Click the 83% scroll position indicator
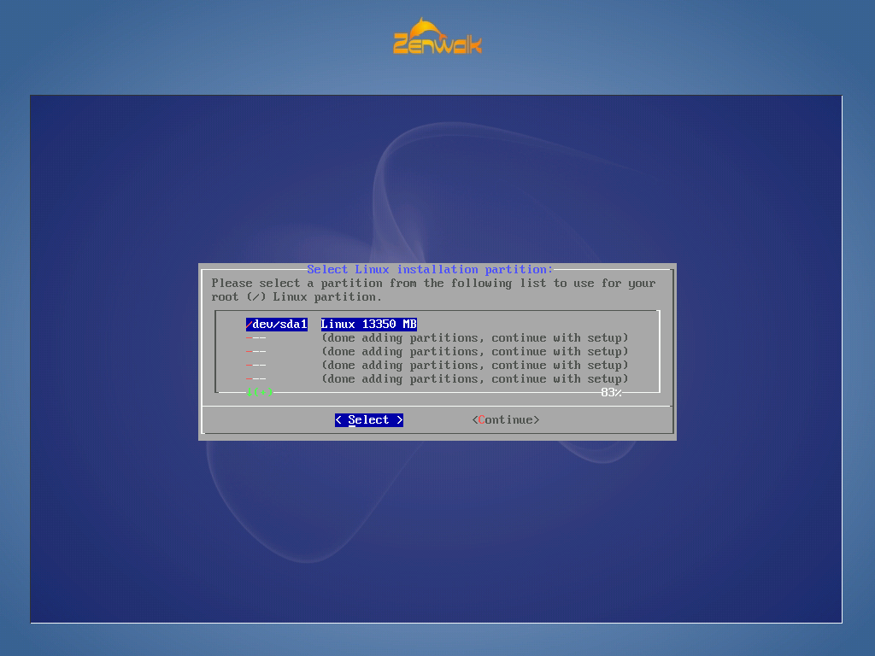This screenshot has width=875, height=656. 611,392
